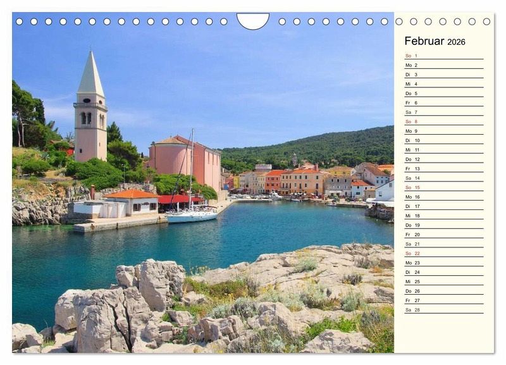The image size is (506, 365).
Task: Select the Di 10 date row
Action: coord(444,140)
